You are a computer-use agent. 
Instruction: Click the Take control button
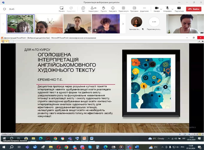(x=61, y=9)
